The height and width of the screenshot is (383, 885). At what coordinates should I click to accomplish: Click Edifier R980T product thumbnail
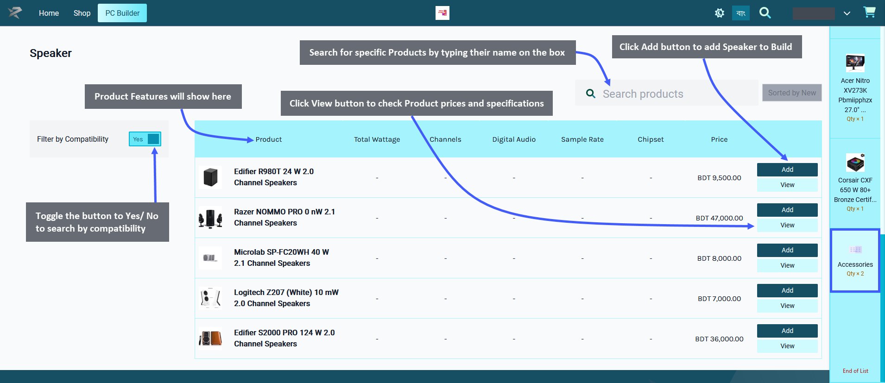210,177
